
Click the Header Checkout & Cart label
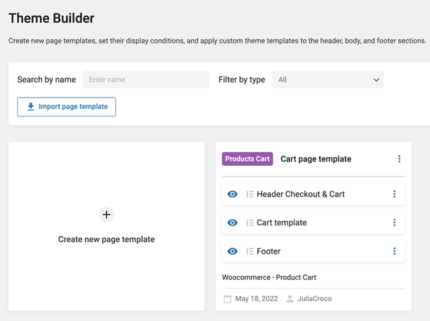tap(300, 194)
